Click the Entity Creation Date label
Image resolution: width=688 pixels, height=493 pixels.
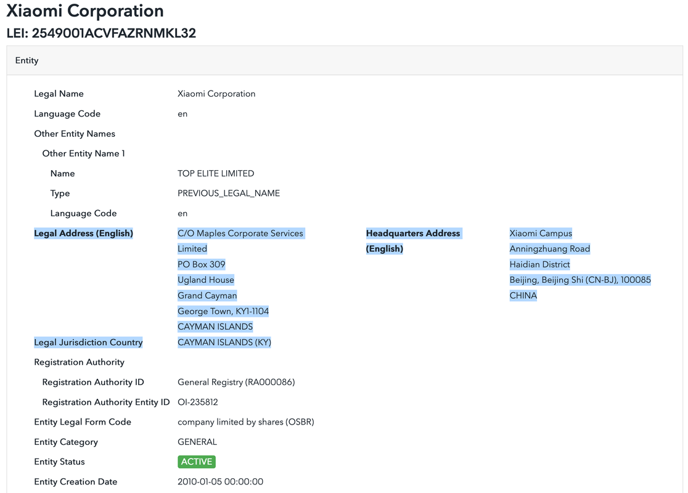75,482
